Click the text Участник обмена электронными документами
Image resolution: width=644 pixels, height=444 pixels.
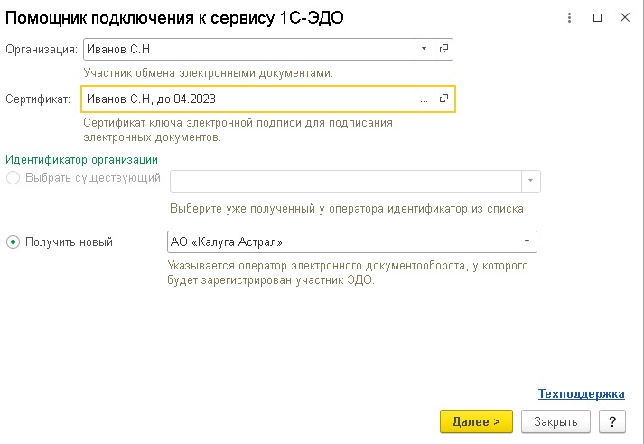[209, 72]
